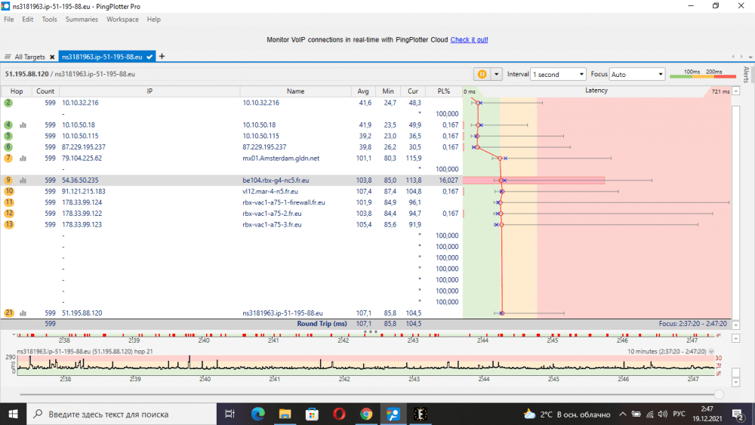Launch Opera browser from the taskbar
755x425 pixels.
point(339,414)
